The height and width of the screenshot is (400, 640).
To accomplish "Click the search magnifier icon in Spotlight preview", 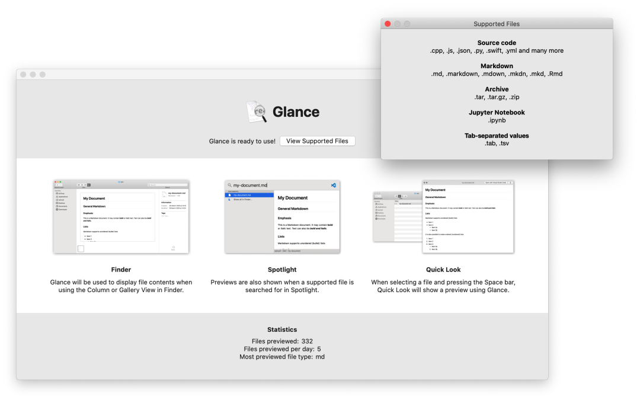I will coord(230,185).
